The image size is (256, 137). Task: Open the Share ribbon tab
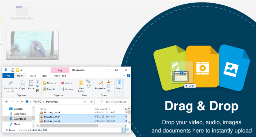(x=32, y=76)
